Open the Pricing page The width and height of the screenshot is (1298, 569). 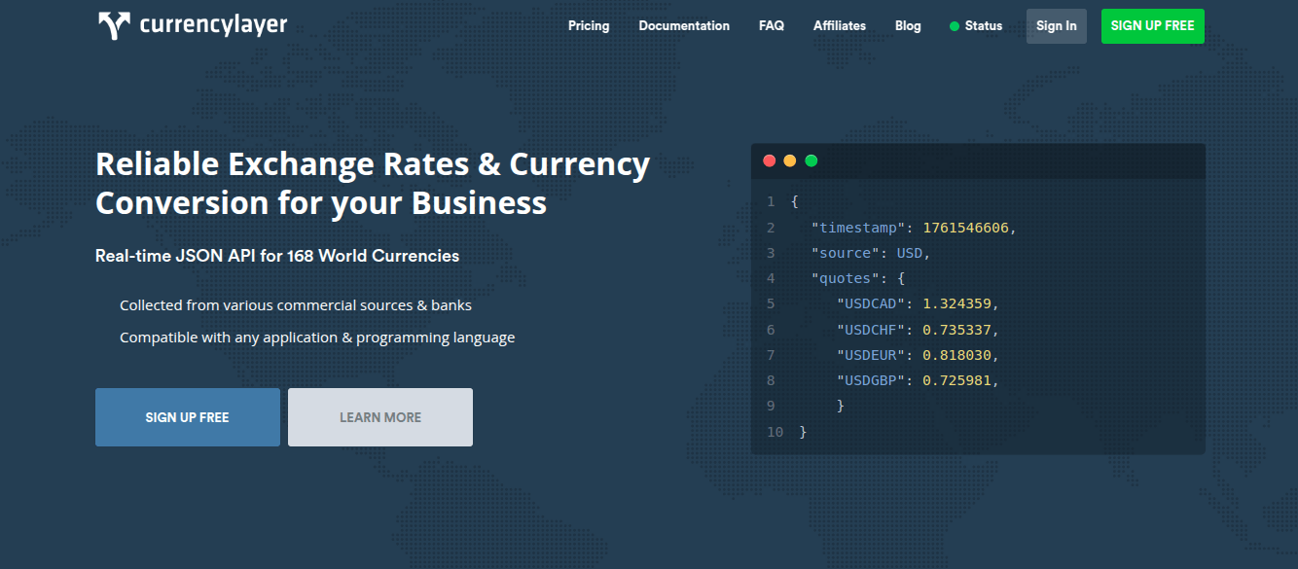tap(589, 26)
